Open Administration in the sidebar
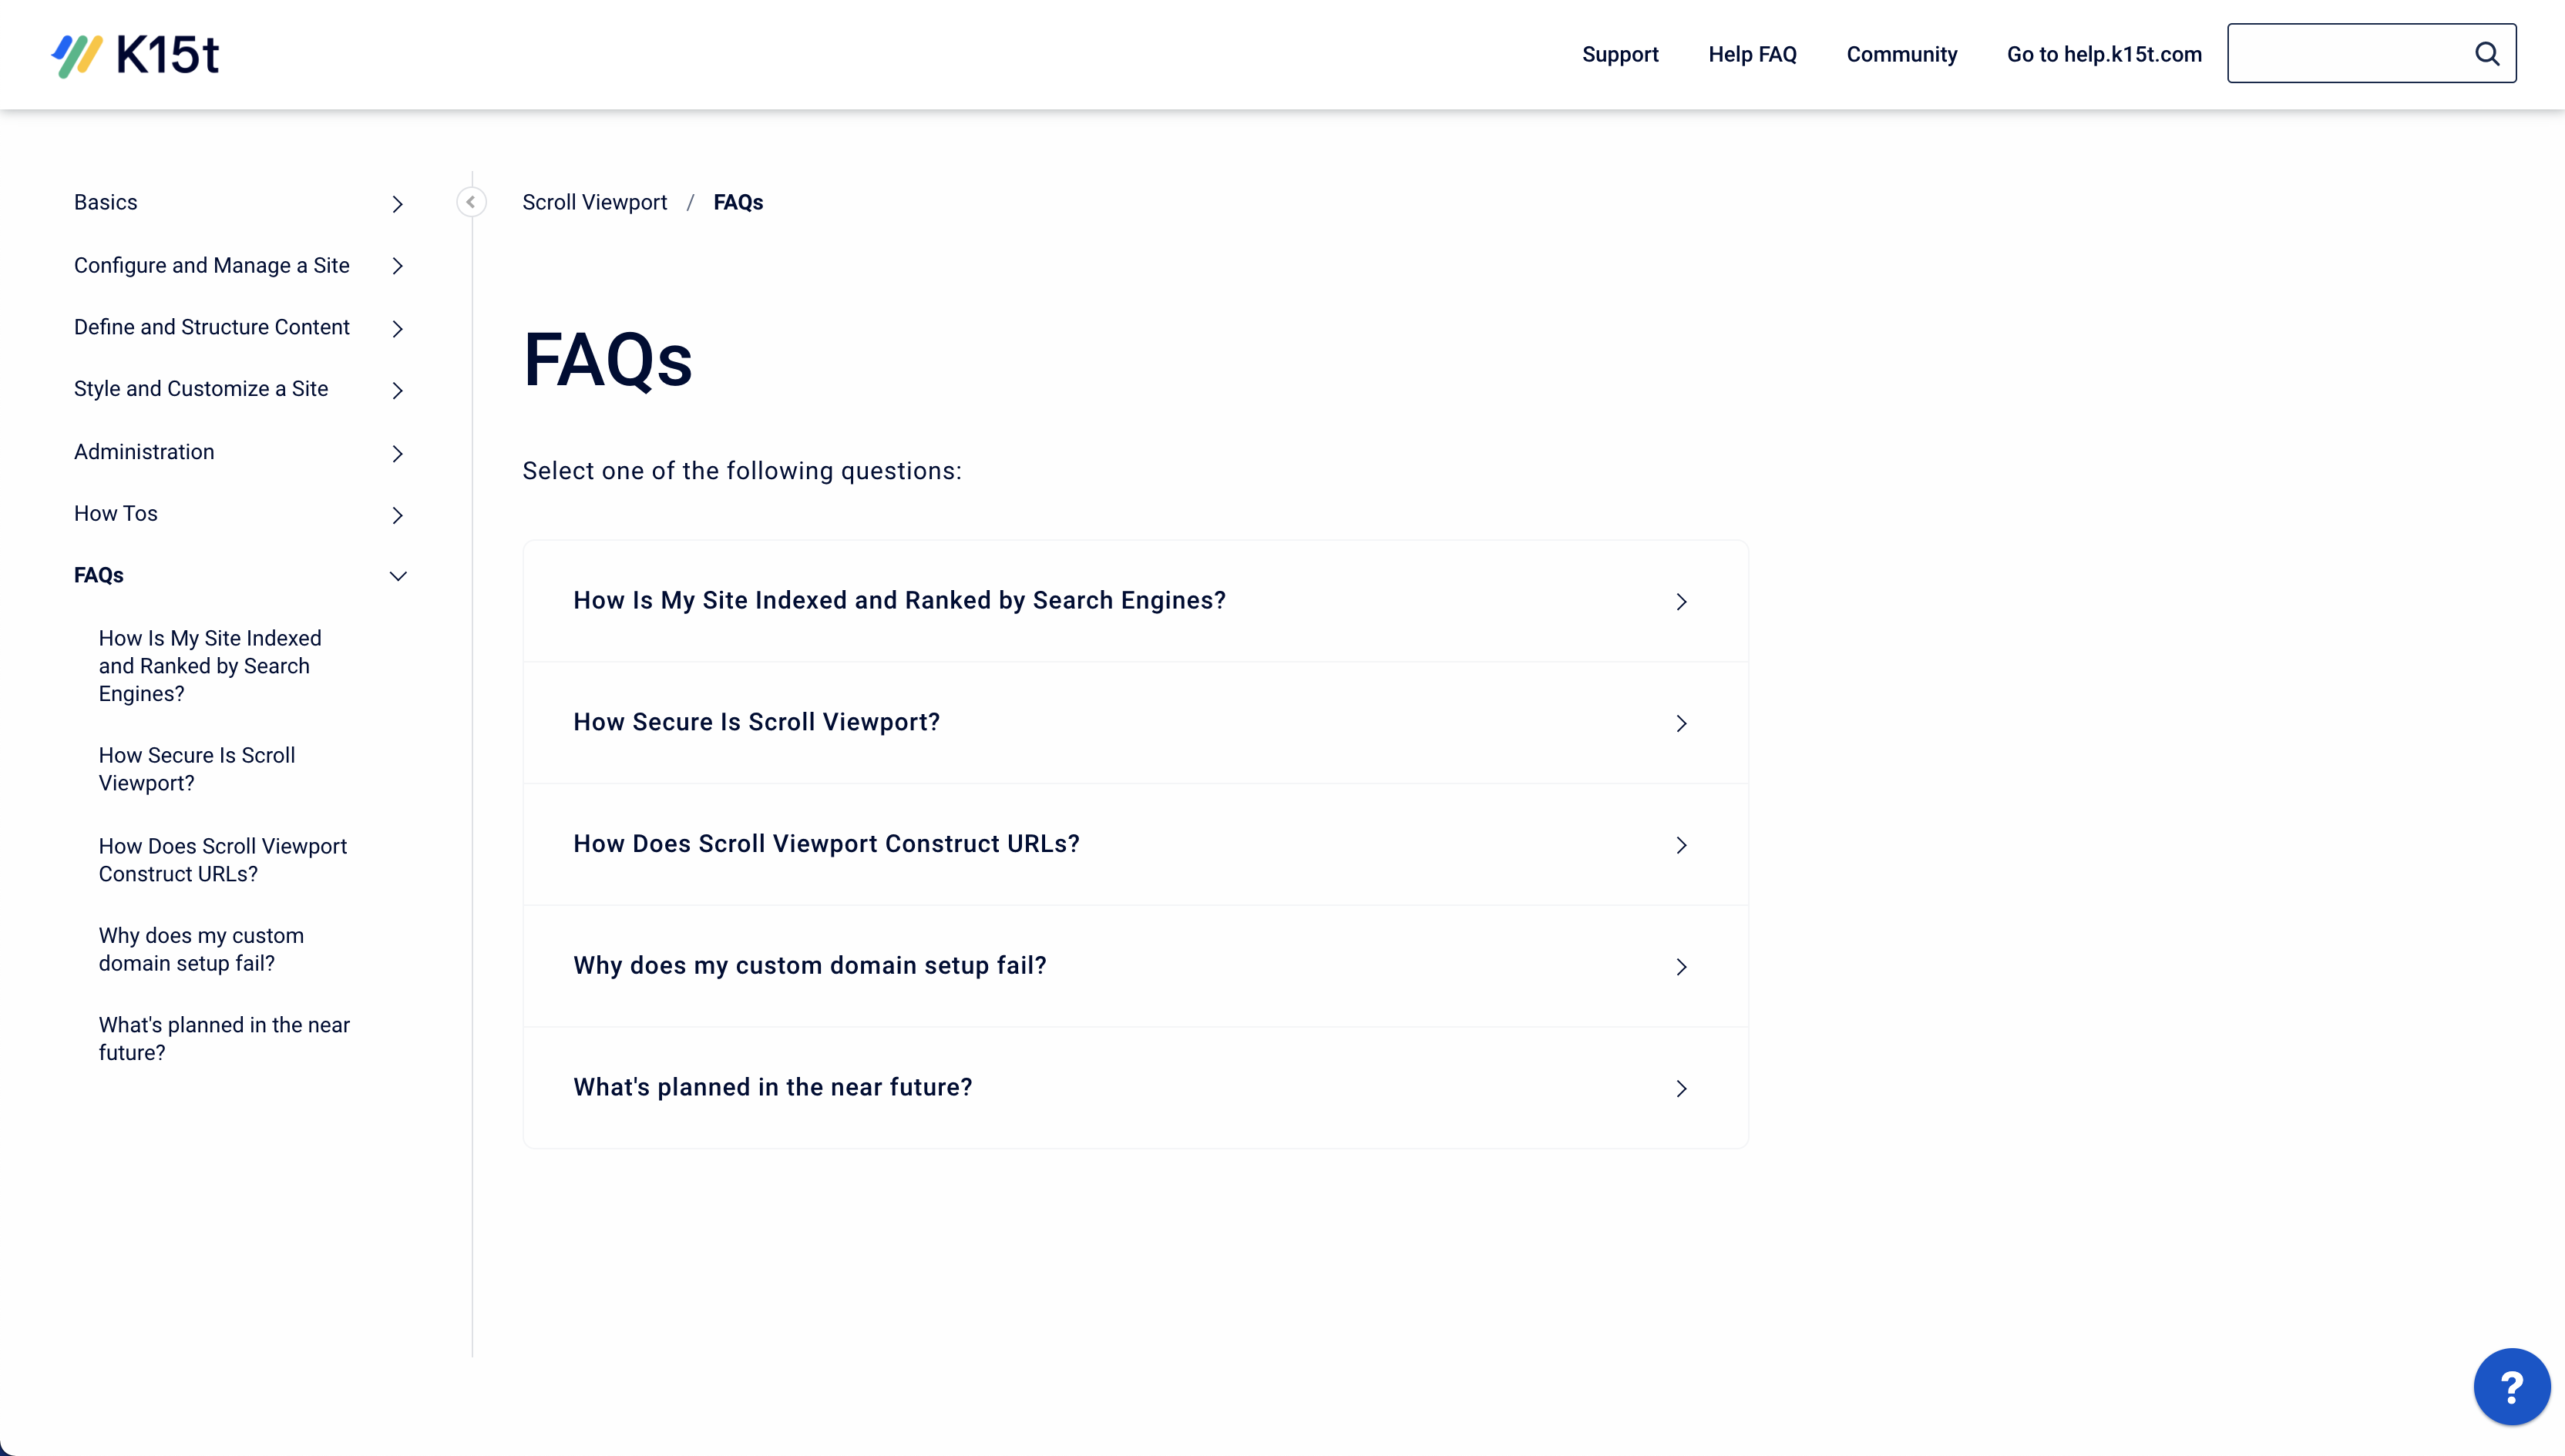This screenshot has height=1456, width=2565. coord(144,452)
